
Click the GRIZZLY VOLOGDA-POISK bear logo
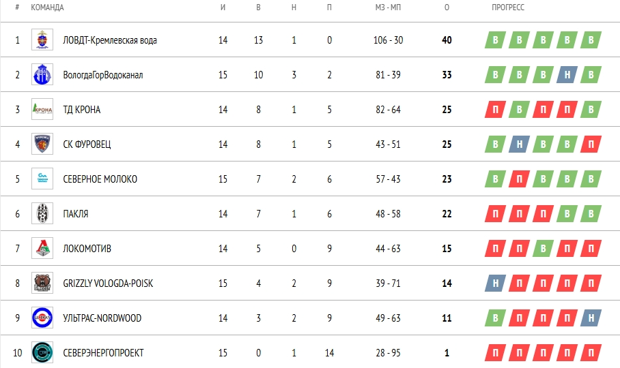coord(42,283)
